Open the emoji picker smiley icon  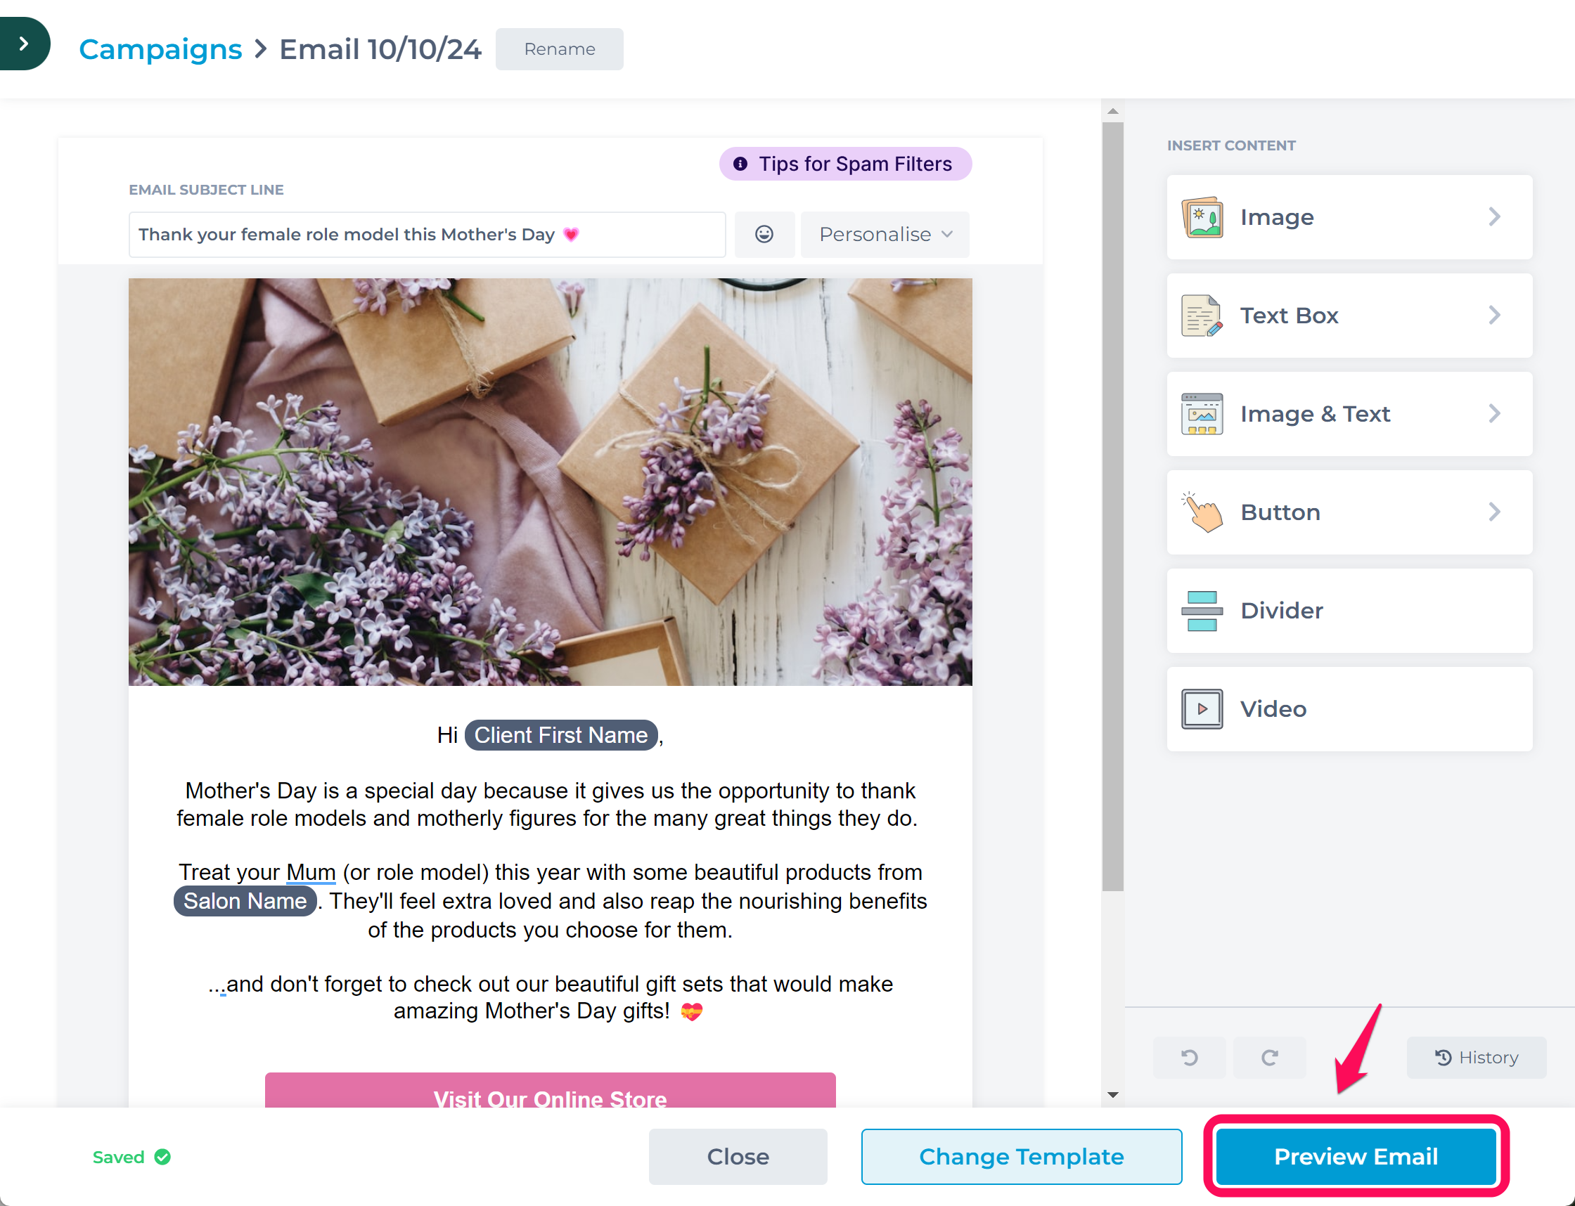point(764,234)
